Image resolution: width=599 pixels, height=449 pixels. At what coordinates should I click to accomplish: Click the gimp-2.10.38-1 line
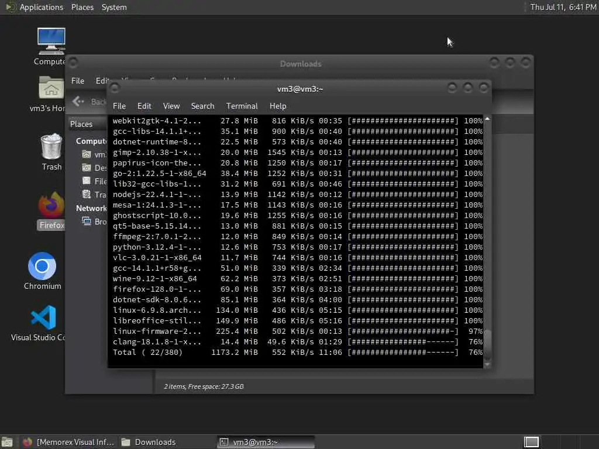(x=298, y=153)
